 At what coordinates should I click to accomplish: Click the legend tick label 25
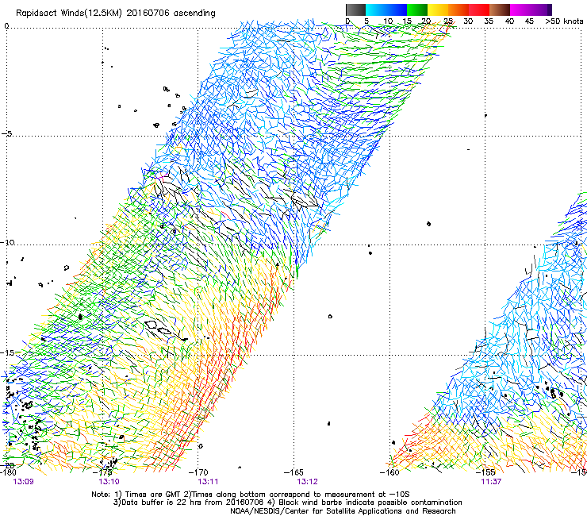[448, 21]
